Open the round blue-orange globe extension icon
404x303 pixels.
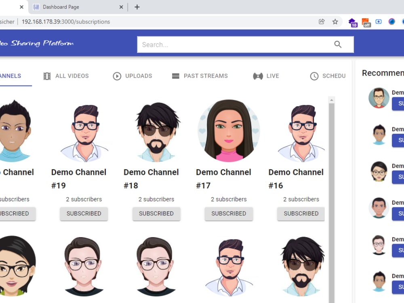click(391, 22)
